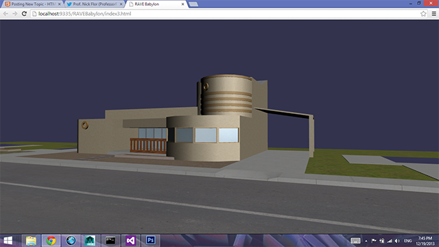Switch to the Prof. Nick Flor Twitter tab
Image resolution: width=439 pixels, height=247 pixels.
click(x=95, y=4)
